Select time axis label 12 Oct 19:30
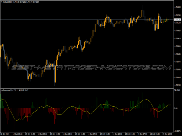Screen dimensions: 182x136 tap(18, 134)
